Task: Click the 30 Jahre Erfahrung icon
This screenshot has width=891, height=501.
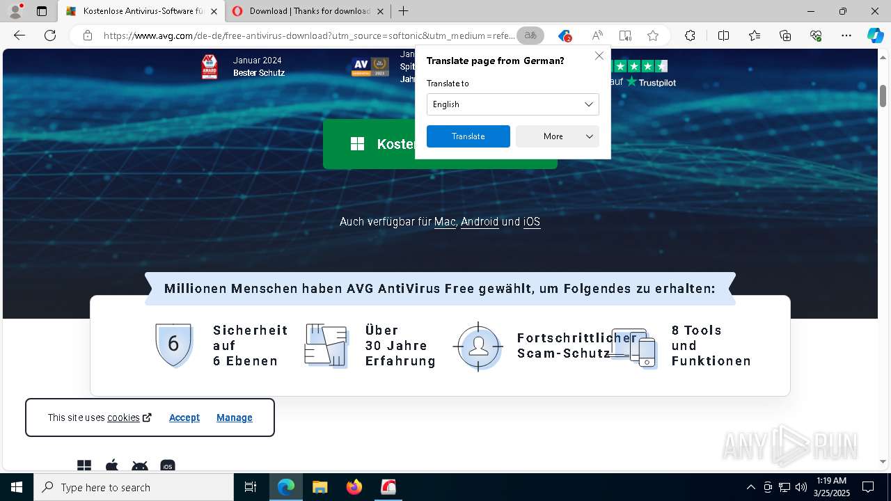Action: point(326,345)
